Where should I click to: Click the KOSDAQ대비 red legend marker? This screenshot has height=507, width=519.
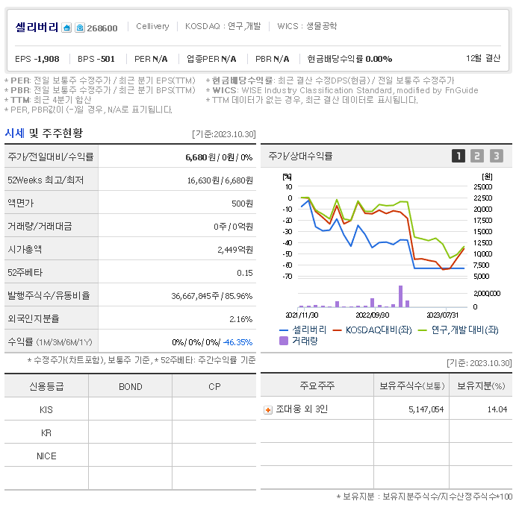pyautogui.click(x=337, y=330)
